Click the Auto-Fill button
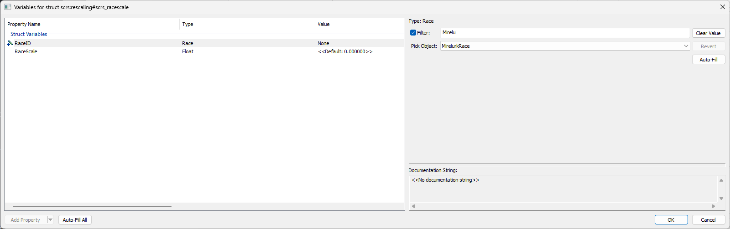Screen dimensions: 730x229 (x=708, y=60)
